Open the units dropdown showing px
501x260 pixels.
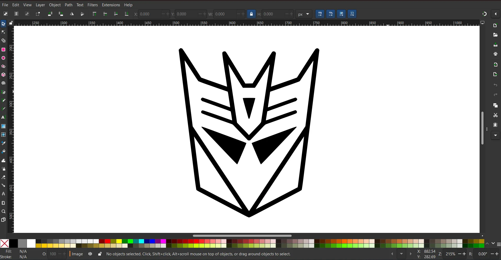point(303,14)
